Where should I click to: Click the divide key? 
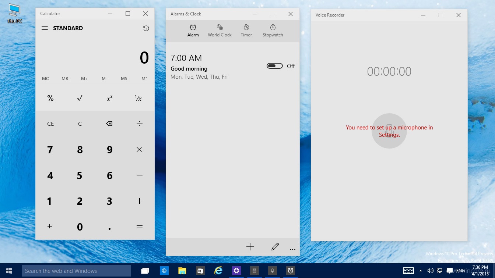(x=139, y=124)
